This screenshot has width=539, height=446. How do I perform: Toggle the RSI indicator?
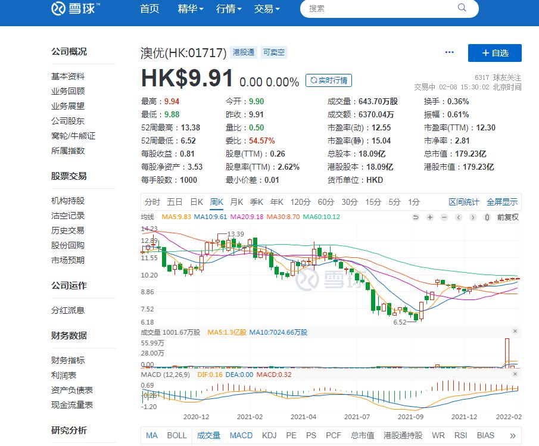tap(461, 435)
